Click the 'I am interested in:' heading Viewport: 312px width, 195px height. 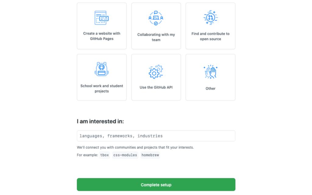tap(100, 121)
